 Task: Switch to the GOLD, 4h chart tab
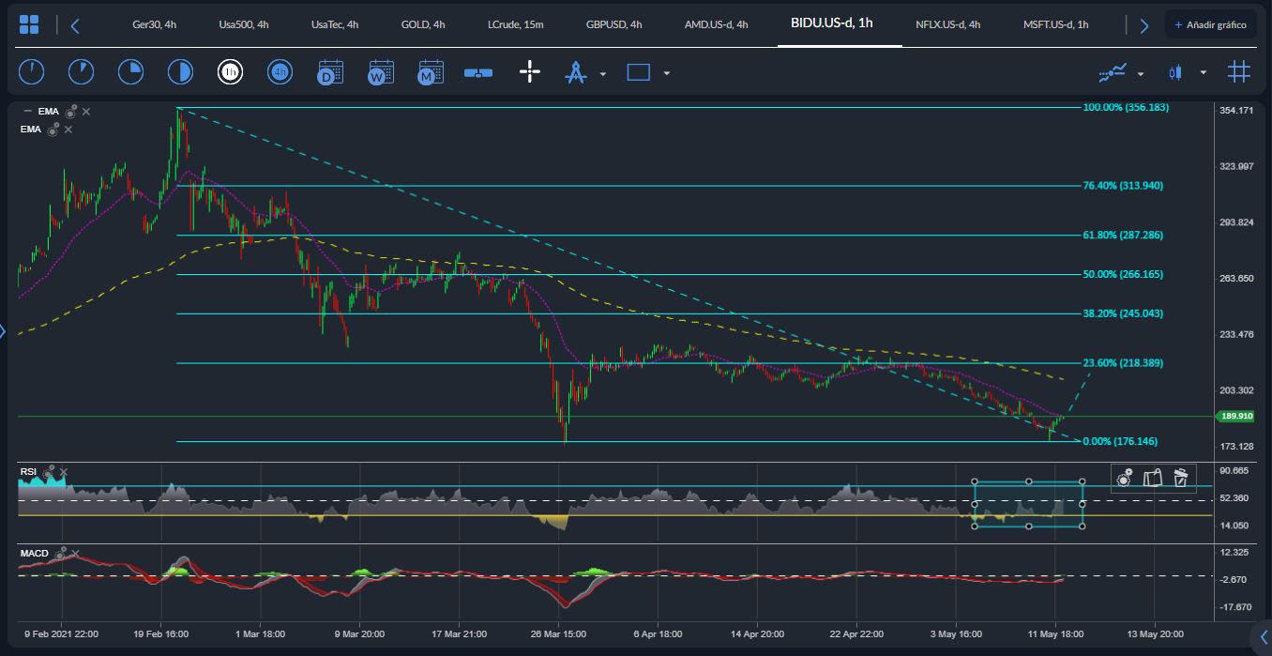[422, 24]
